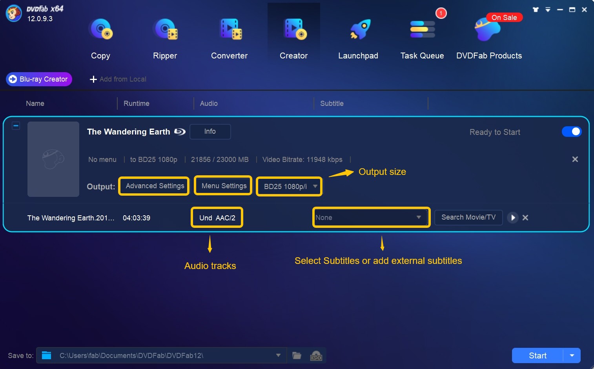Click the On Sale badge
Viewport: 594px width, 369px height.
(504, 17)
